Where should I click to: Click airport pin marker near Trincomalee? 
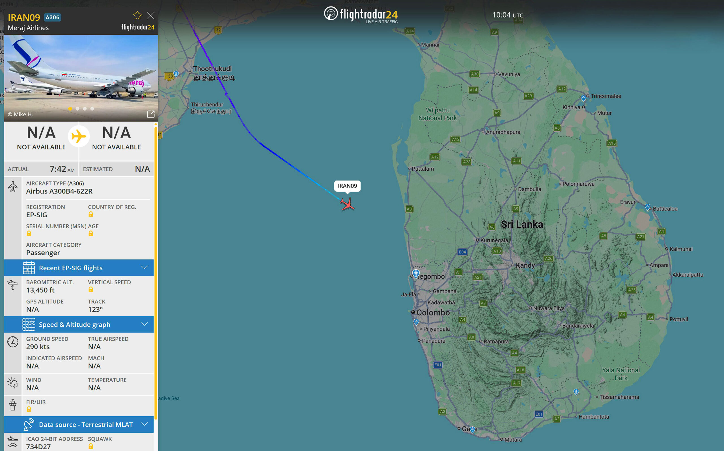click(583, 98)
